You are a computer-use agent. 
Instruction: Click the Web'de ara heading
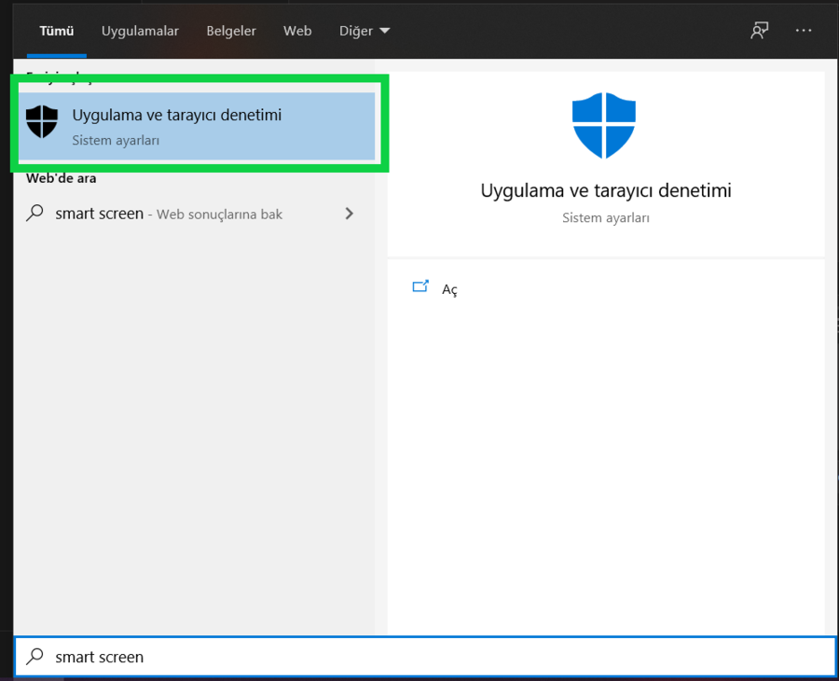pyautogui.click(x=61, y=178)
